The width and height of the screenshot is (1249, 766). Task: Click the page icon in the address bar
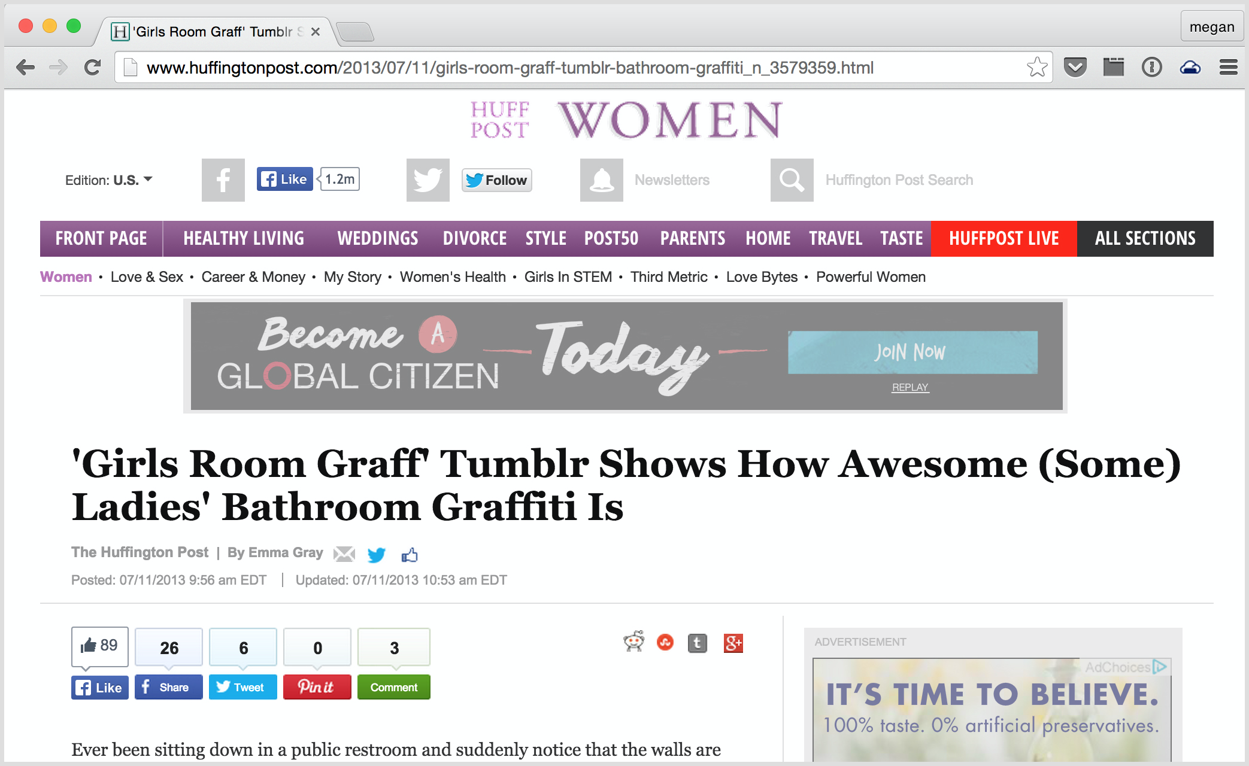(x=131, y=67)
